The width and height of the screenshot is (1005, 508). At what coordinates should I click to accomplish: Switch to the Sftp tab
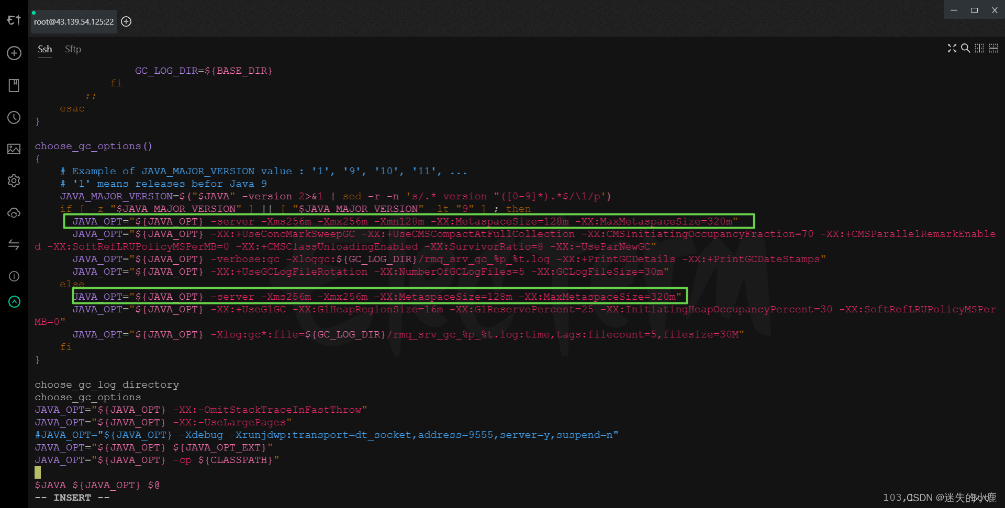click(73, 49)
